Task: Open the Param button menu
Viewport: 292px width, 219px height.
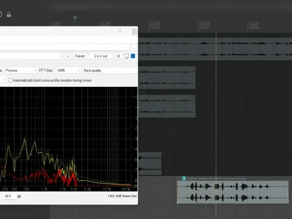Action: click(80, 56)
